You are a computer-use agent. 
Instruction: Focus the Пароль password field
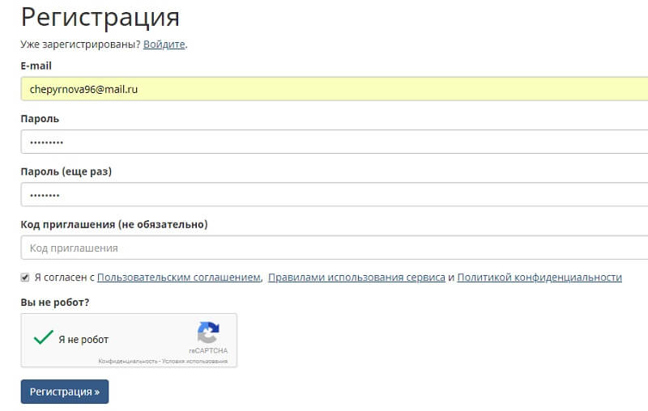point(335,142)
